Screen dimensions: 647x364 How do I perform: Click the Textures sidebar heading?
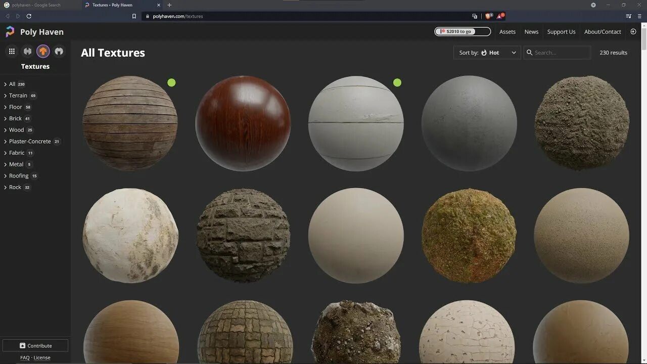35,66
